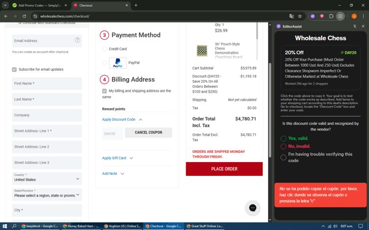
Task: Click the translate page icon
Action: (x=292, y=16)
